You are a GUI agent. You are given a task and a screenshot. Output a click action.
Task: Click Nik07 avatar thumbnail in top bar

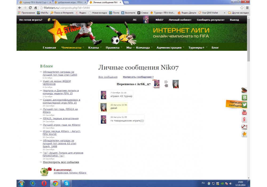click(146, 20)
